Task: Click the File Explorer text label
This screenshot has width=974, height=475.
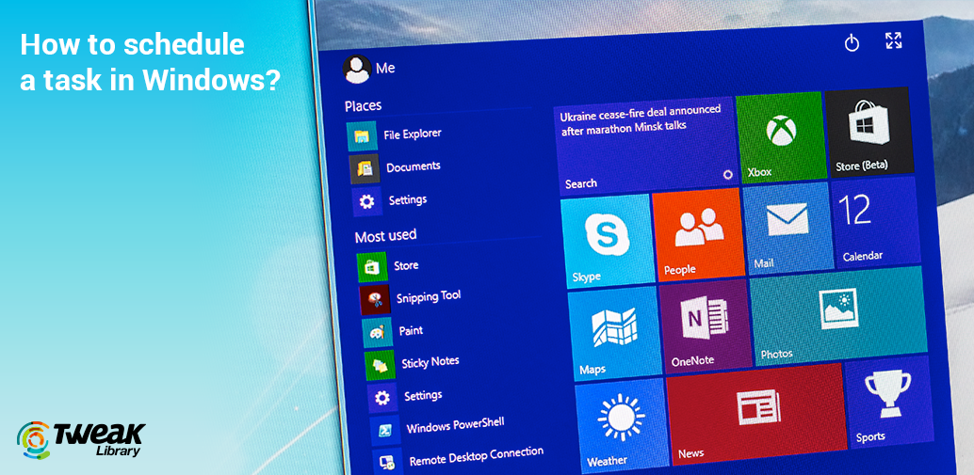Action: coord(413,134)
